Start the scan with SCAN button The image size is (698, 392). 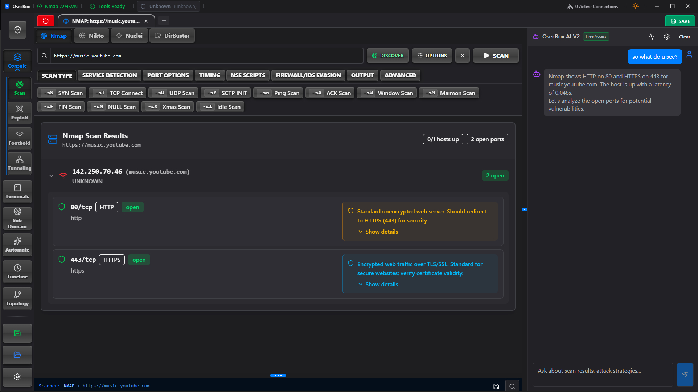pyautogui.click(x=496, y=56)
